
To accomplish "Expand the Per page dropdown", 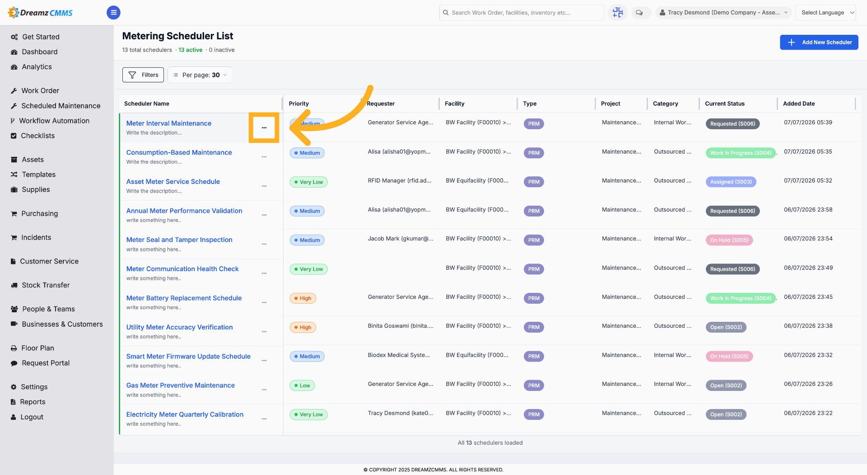I will (200, 75).
